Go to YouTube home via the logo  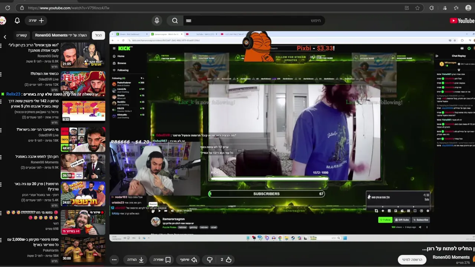(x=462, y=21)
